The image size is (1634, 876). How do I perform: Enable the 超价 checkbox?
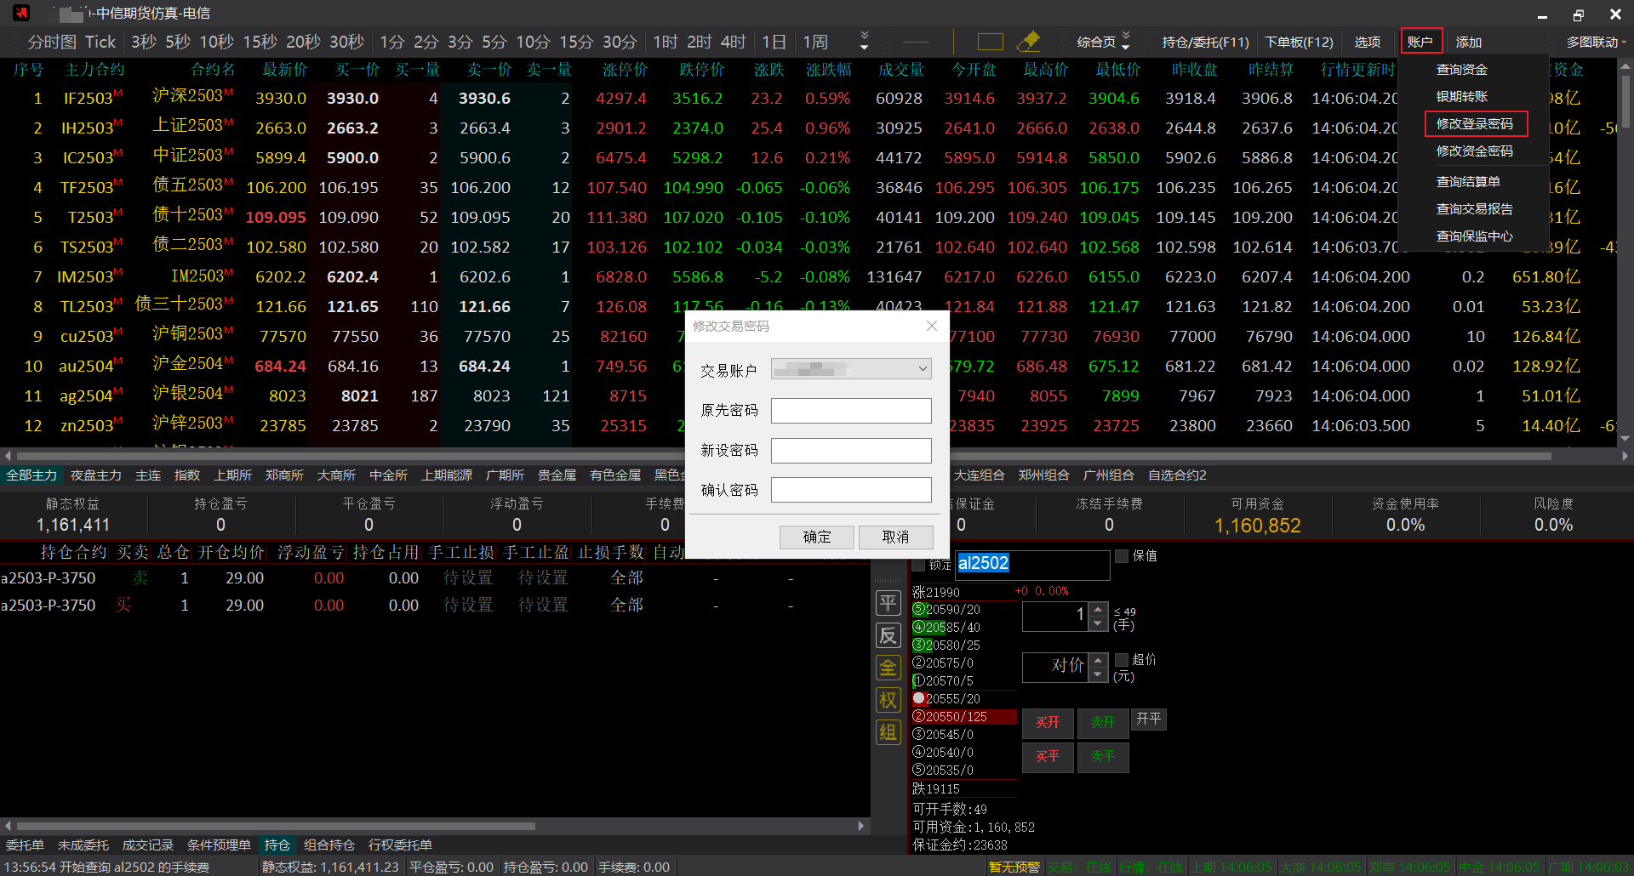point(1122,660)
